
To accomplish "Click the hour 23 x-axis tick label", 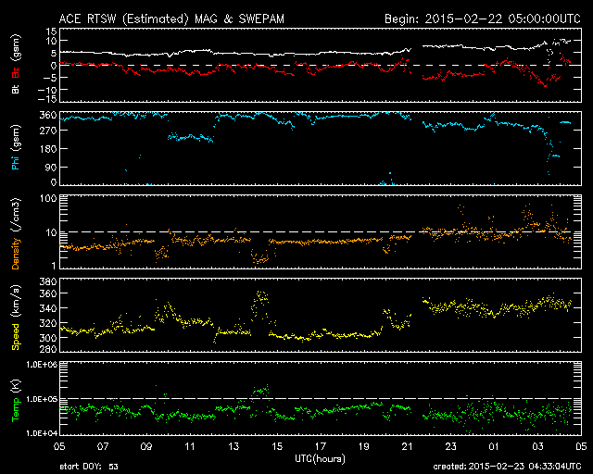I will (450, 446).
